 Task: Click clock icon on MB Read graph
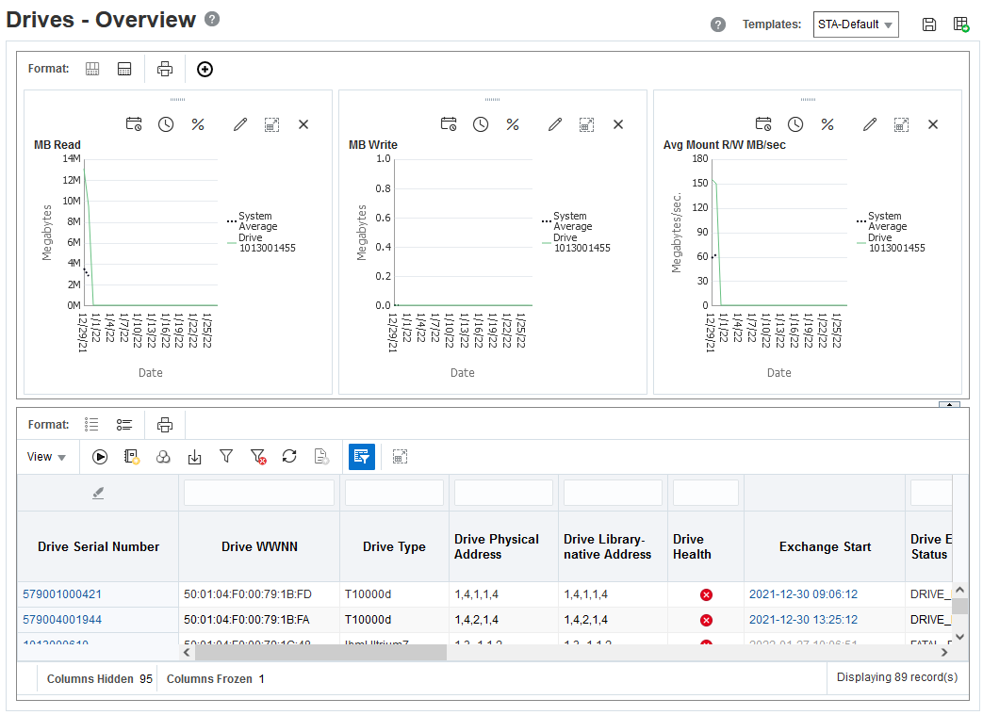pos(166,124)
